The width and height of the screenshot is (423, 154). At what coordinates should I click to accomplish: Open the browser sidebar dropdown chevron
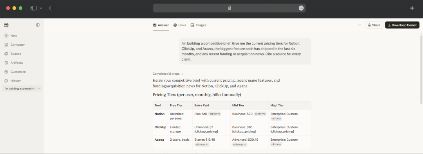pyautogui.click(x=41, y=8)
